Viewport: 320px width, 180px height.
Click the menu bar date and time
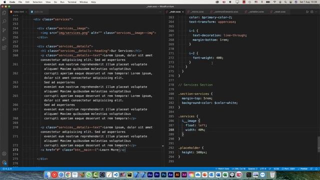click(x=308, y=2)
